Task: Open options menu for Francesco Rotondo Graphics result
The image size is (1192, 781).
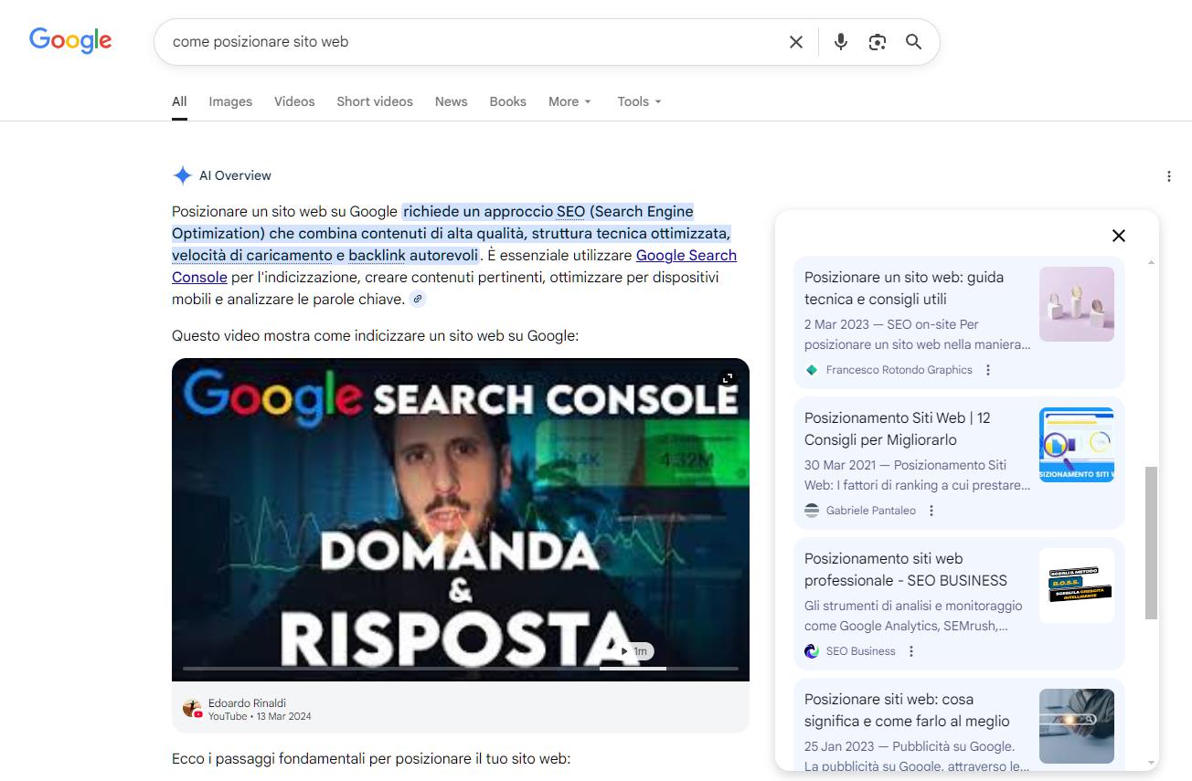Action: 987,369
